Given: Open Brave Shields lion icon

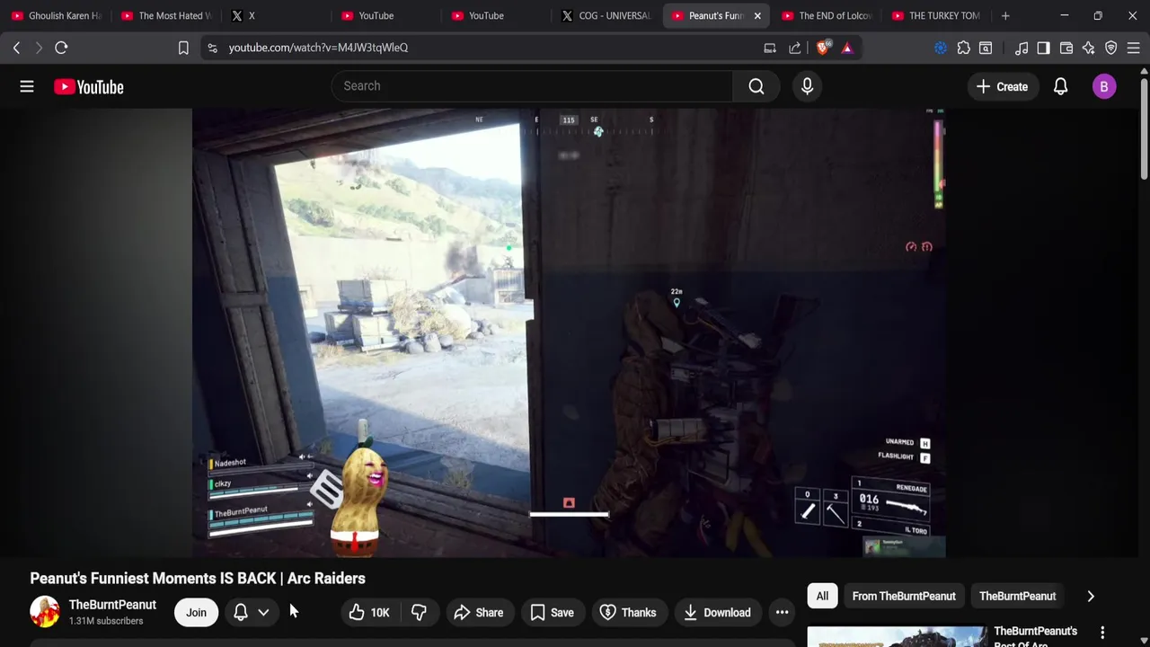Looking at the screenshot, I should pos(822,48).
